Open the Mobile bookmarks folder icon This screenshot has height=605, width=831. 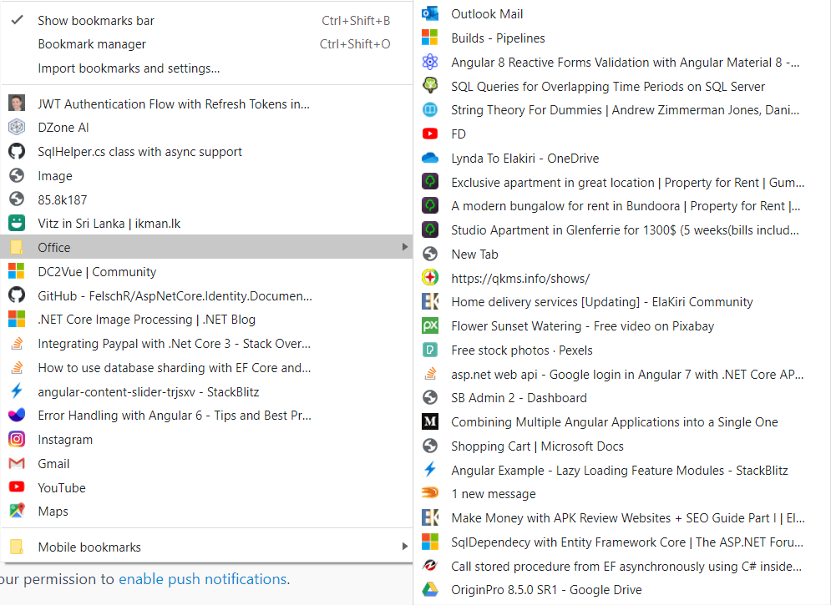17,547
